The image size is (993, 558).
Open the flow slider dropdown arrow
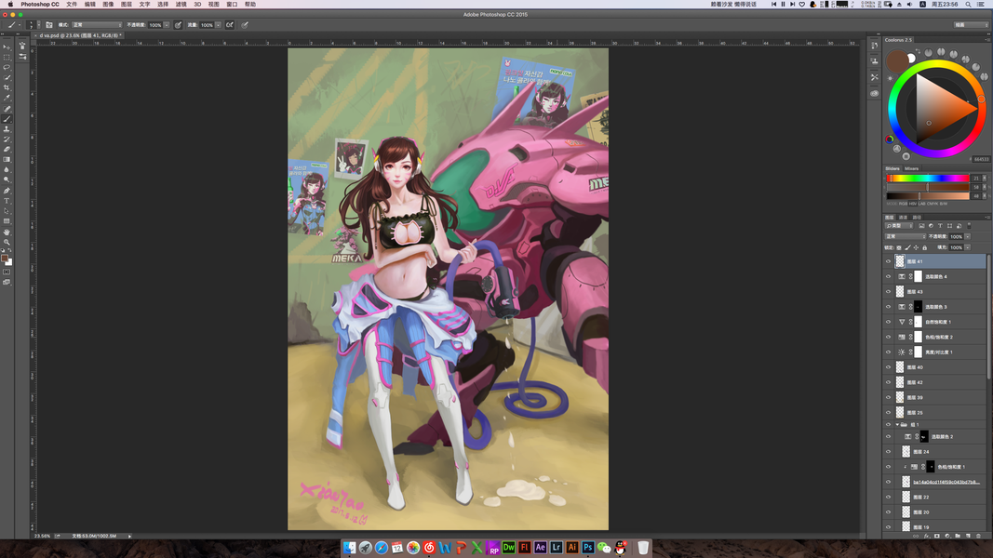pyautogui.click(x=218, y=25)
